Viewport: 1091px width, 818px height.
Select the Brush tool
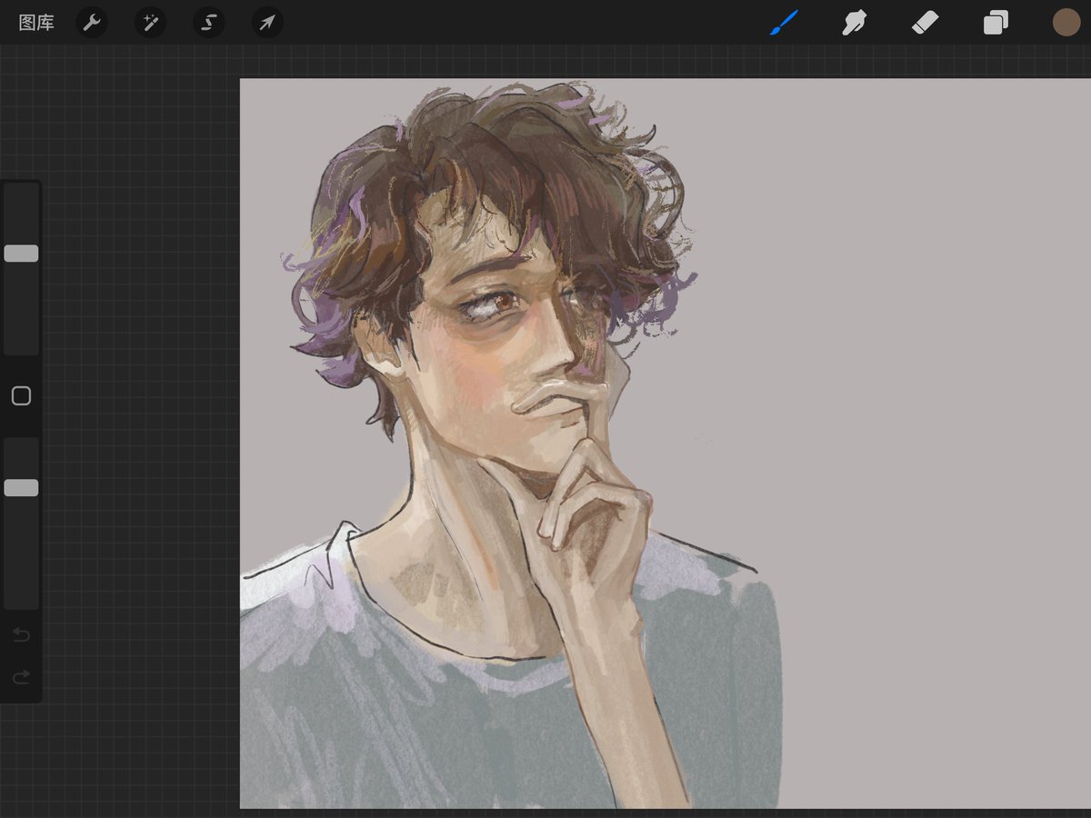click(x=784, y=23)
